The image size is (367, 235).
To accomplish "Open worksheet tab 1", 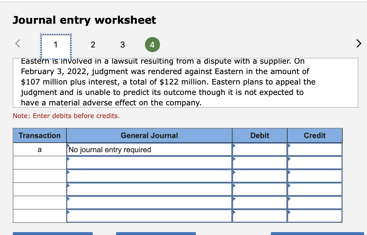I will pyautogui.click(x=56, y=45).
